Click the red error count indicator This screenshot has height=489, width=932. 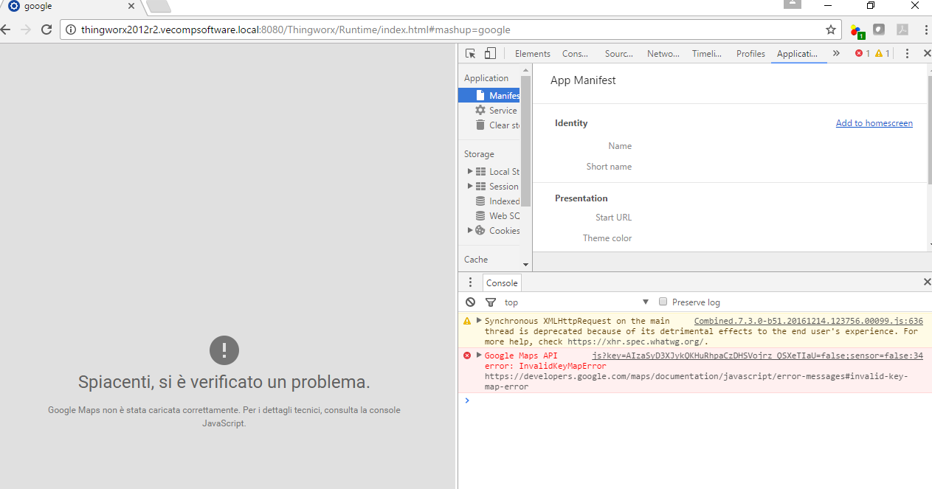coord(863,53)
